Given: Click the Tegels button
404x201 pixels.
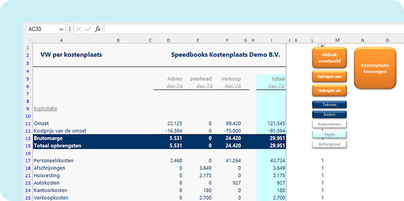Looking at the screenshot, I should (330, 134).
